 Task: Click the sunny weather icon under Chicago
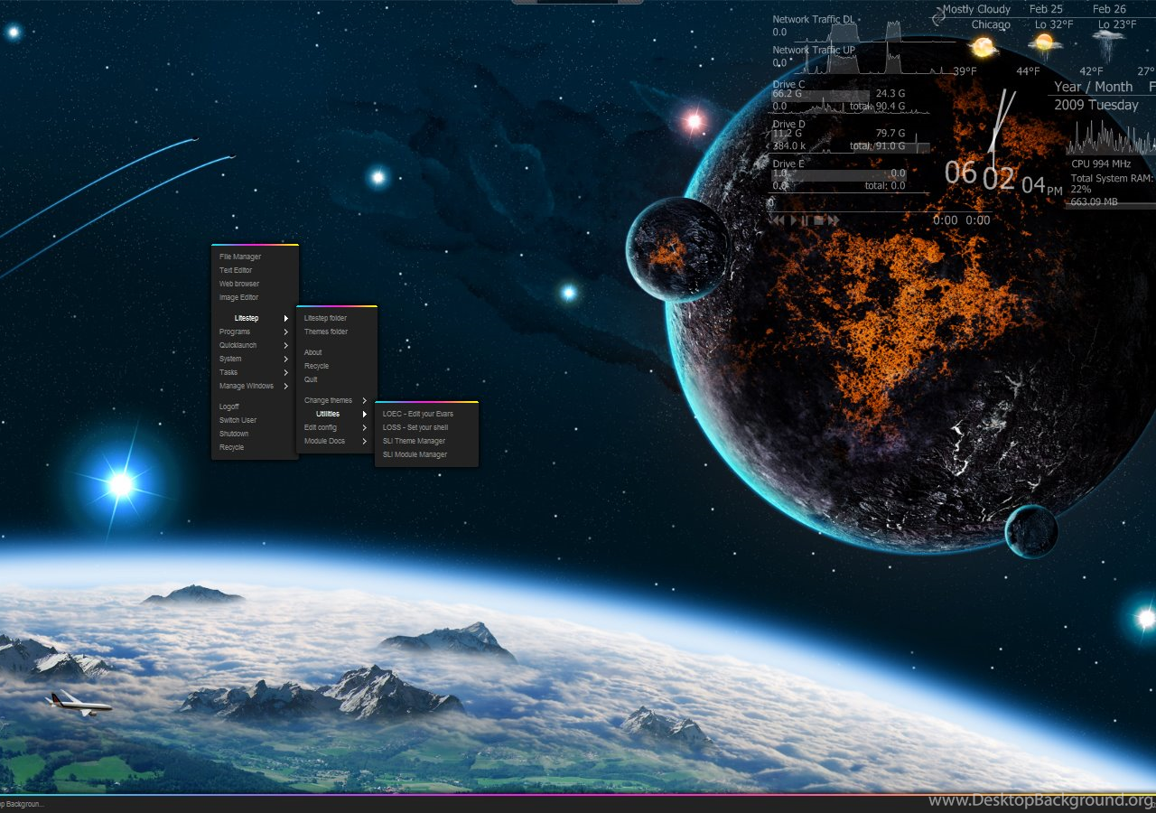[x=983, y=46]
